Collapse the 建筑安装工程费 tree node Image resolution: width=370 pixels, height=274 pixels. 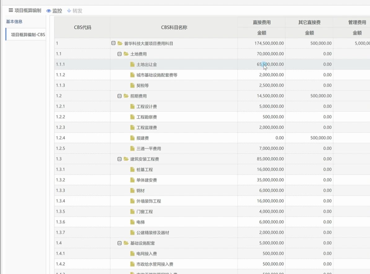coord(119,159)
